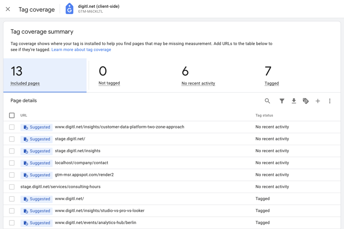Open the three-dot more options menu

(330, 101)
